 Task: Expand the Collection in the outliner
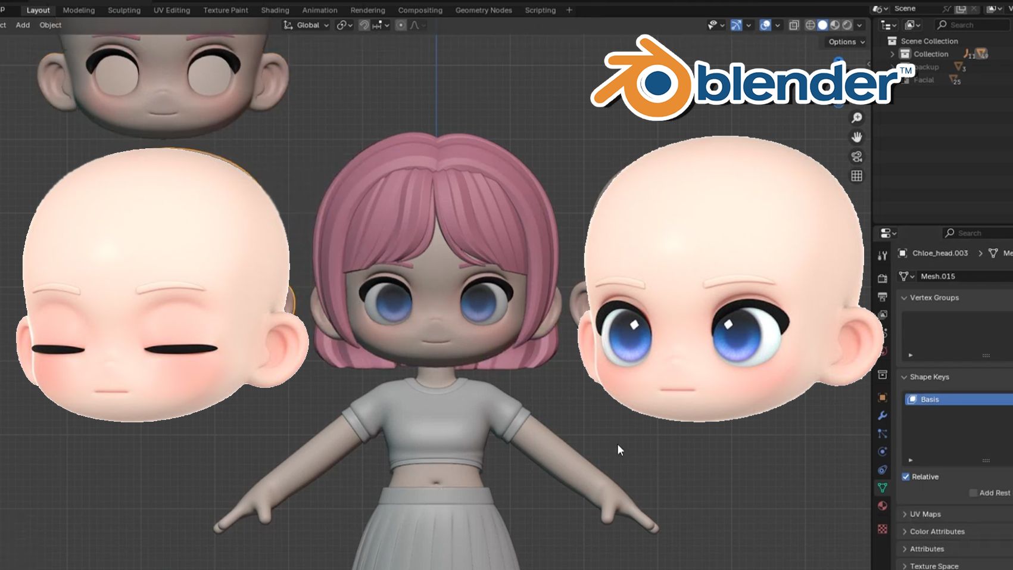(x=892, y=54)
